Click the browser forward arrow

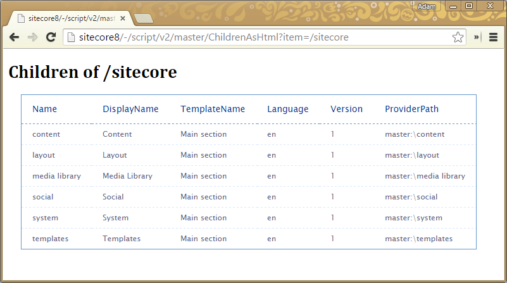tap(32, 37)
